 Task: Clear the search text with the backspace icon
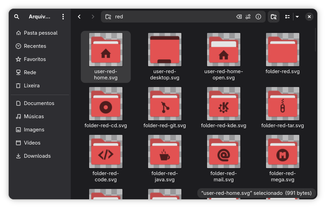[x=239, y=17]
